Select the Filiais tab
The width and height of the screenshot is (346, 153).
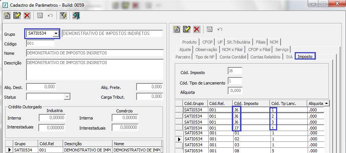click(x=260, y=42)
